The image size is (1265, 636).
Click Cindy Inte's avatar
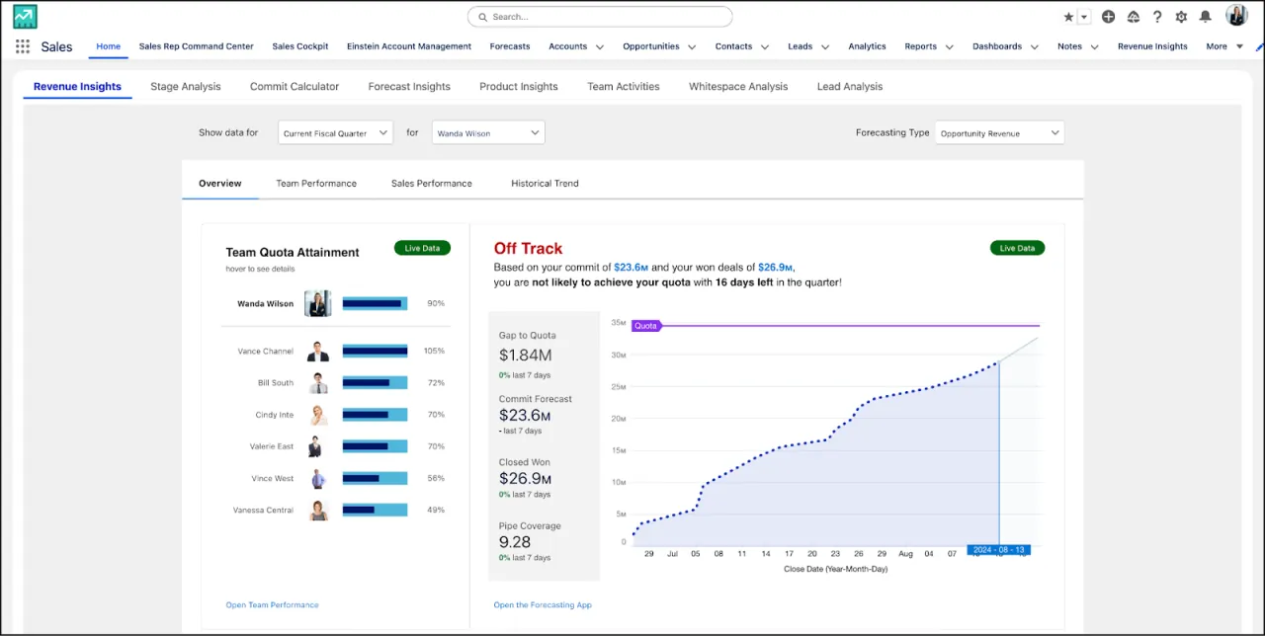click(318, 415)
